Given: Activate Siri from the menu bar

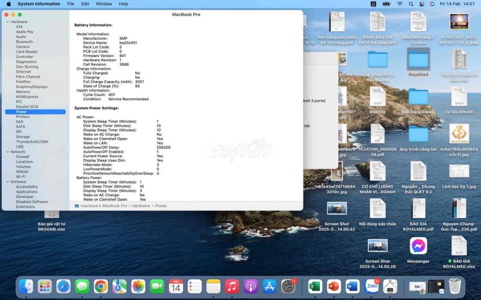Looking at the screenshot, I should click(432, 4).
